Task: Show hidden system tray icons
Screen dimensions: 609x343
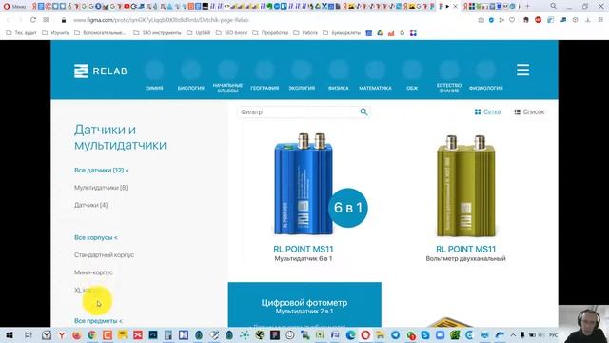Action: pos(513,335)
